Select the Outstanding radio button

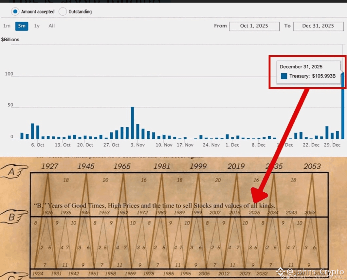pos(63,11)
